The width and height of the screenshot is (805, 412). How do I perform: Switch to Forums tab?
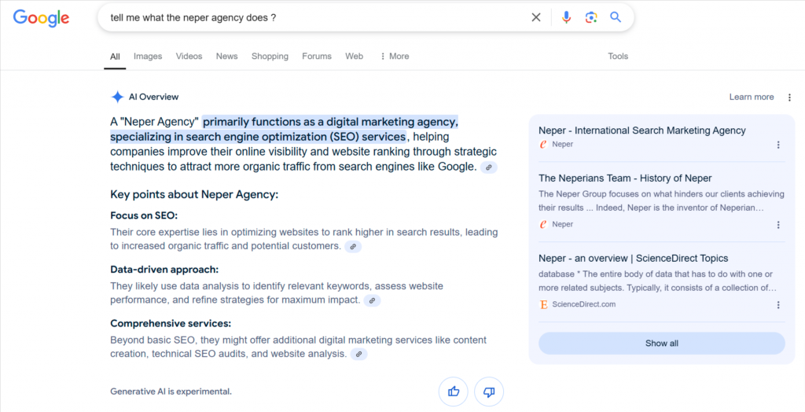317,57
